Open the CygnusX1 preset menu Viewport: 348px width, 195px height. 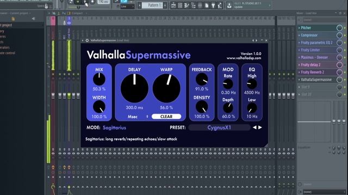219,128
